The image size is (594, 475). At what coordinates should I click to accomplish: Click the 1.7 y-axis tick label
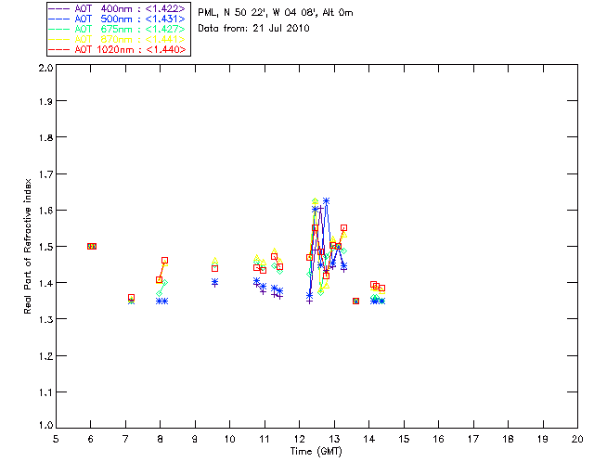click(45, 174)
